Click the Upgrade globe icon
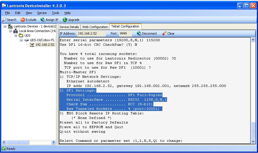Viewport: 258px width, 153px height. click(65, 20)
